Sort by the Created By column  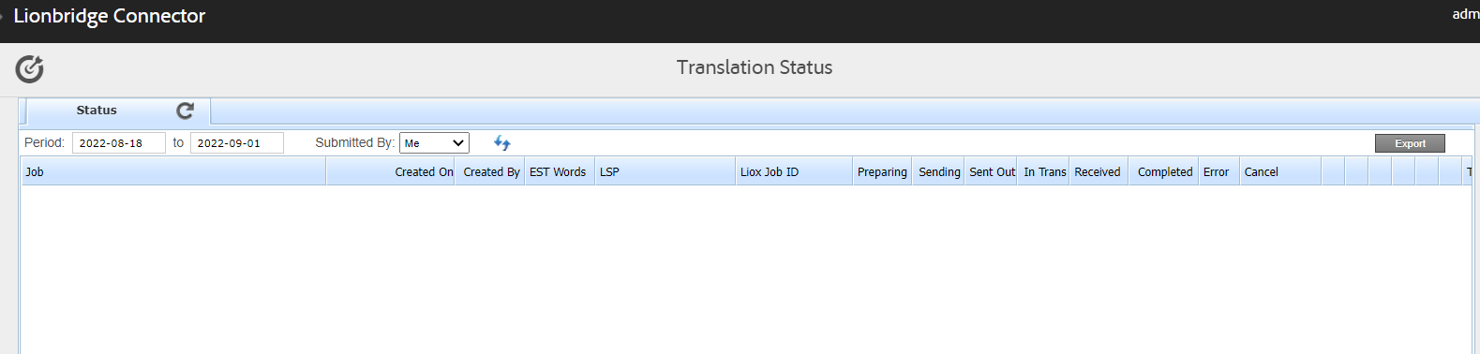(490, 171)
